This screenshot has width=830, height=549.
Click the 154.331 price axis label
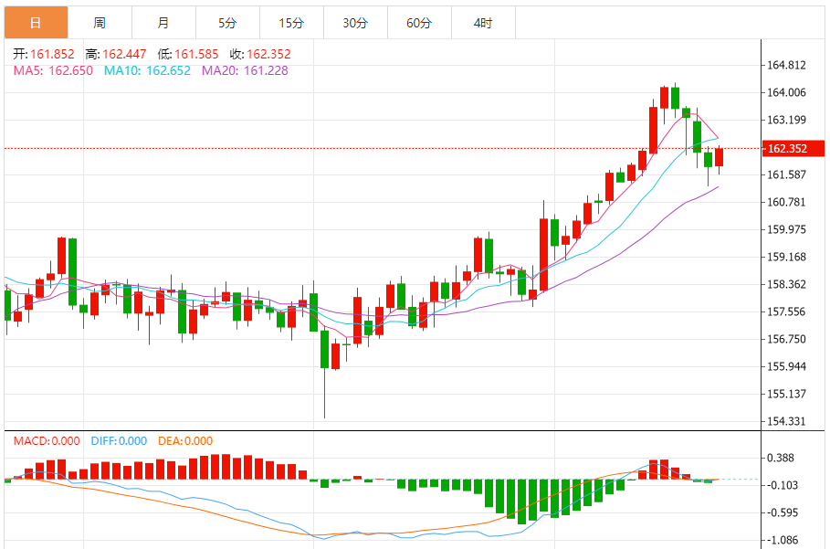tap(786, 421)
